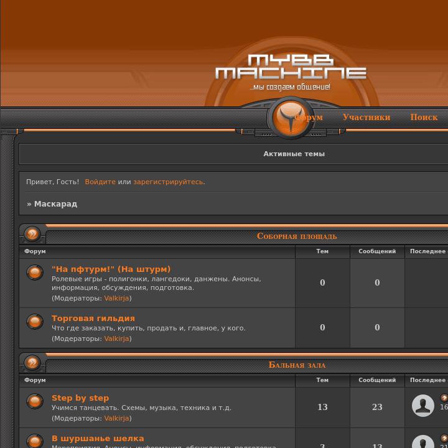Open moderator Valkirja under "На пфтурм!"

(116, 298)
